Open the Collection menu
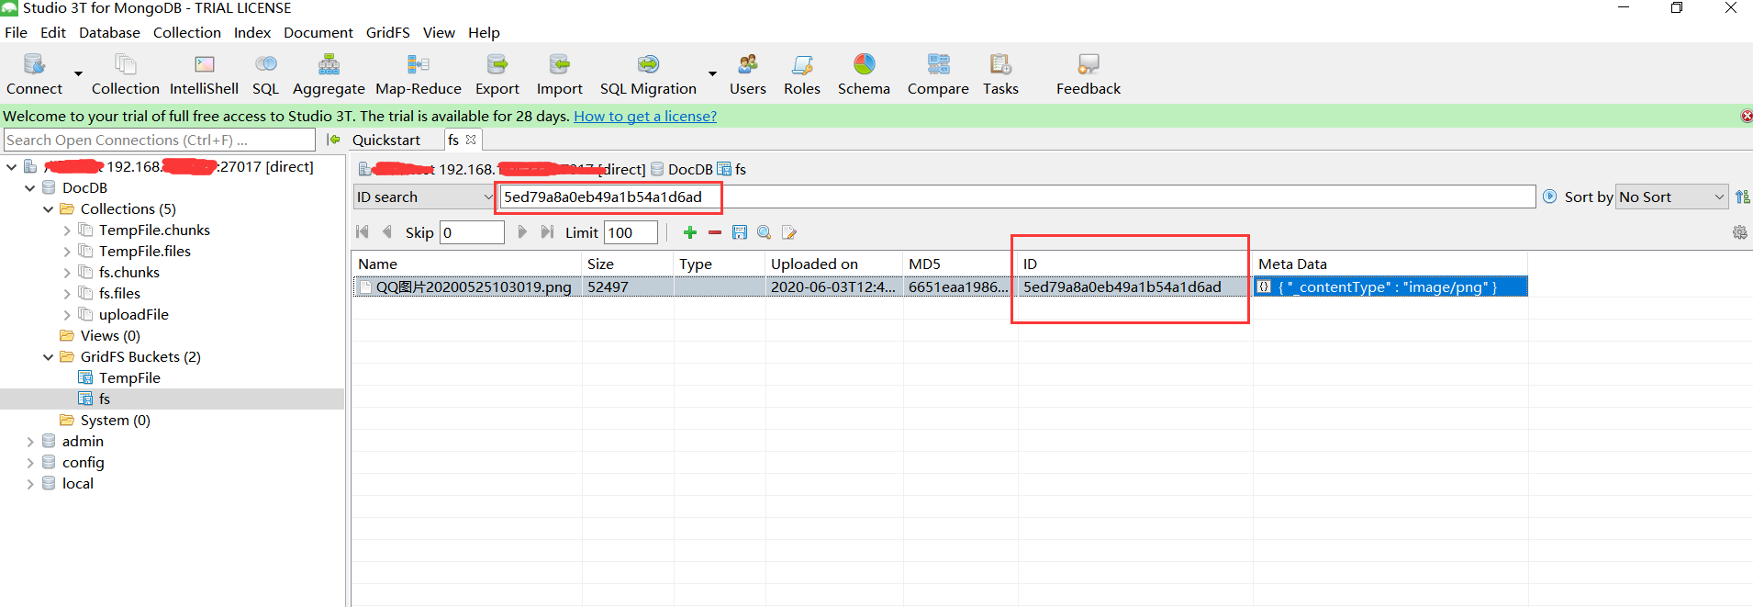Viewport: 1753px width, 607px height. [x=187, y=32]
